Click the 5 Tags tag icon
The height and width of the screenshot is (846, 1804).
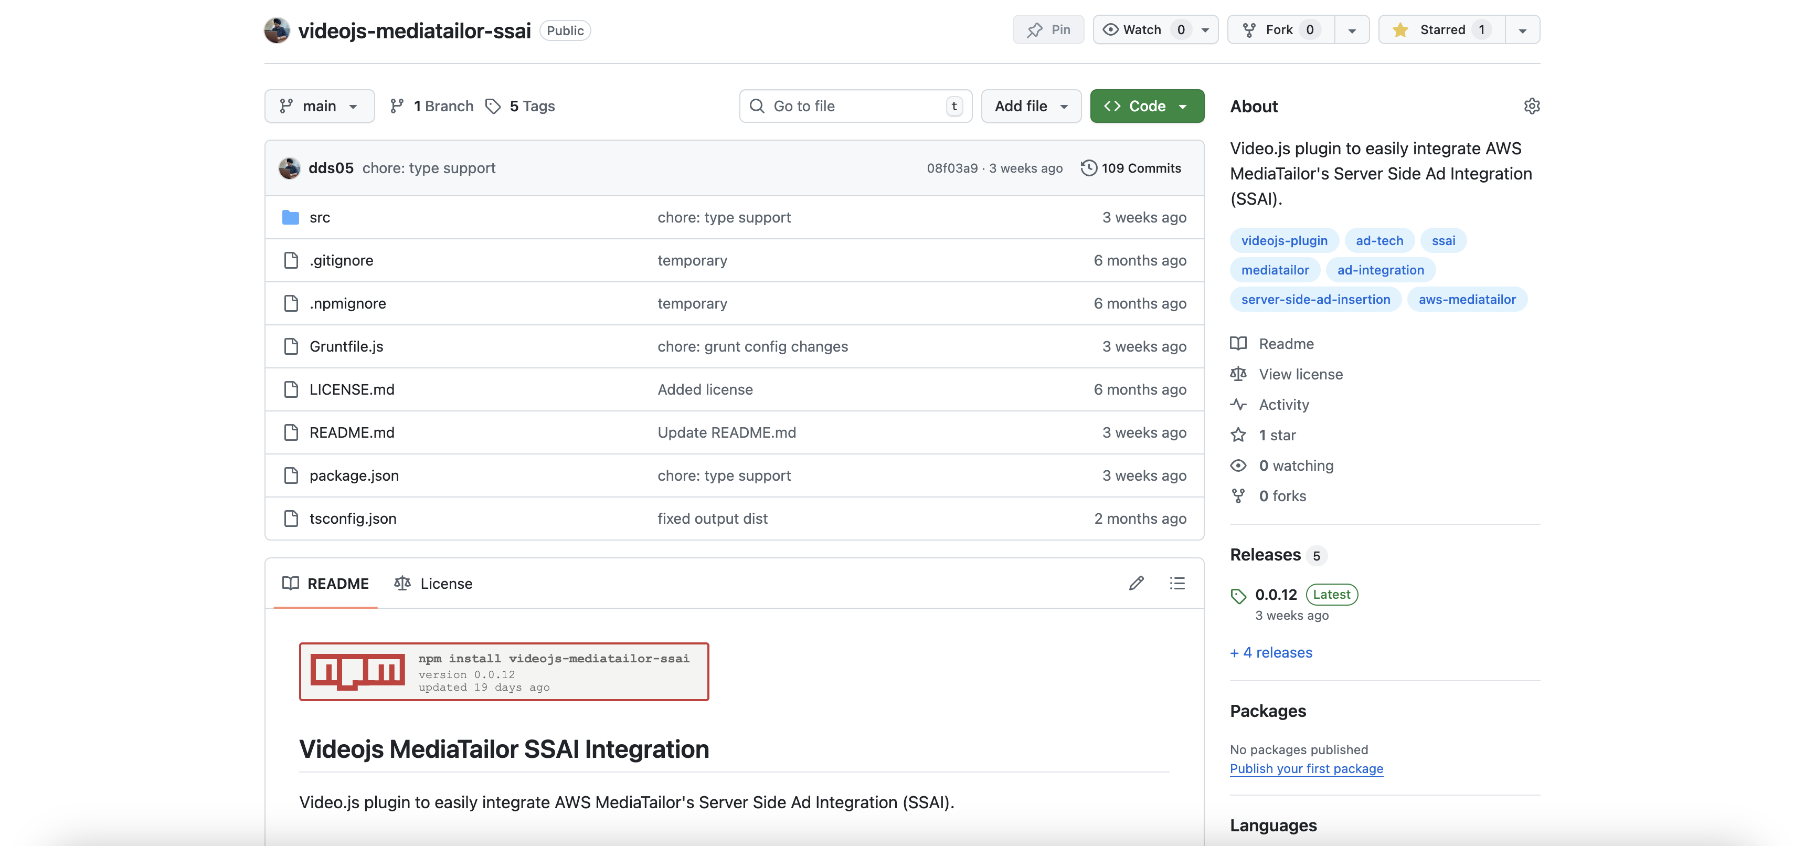tap(493, 106)
